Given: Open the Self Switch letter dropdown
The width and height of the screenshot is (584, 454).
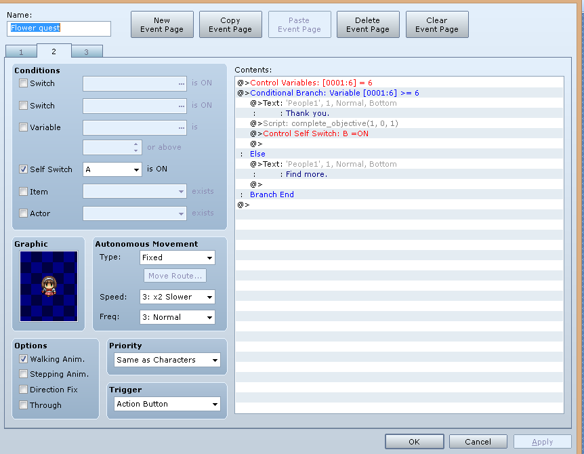Looking at the screenshot, I should [x=112, y=169].
